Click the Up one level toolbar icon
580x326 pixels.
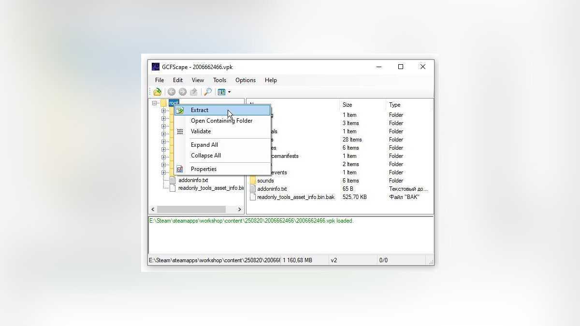[x=194, y=92]
